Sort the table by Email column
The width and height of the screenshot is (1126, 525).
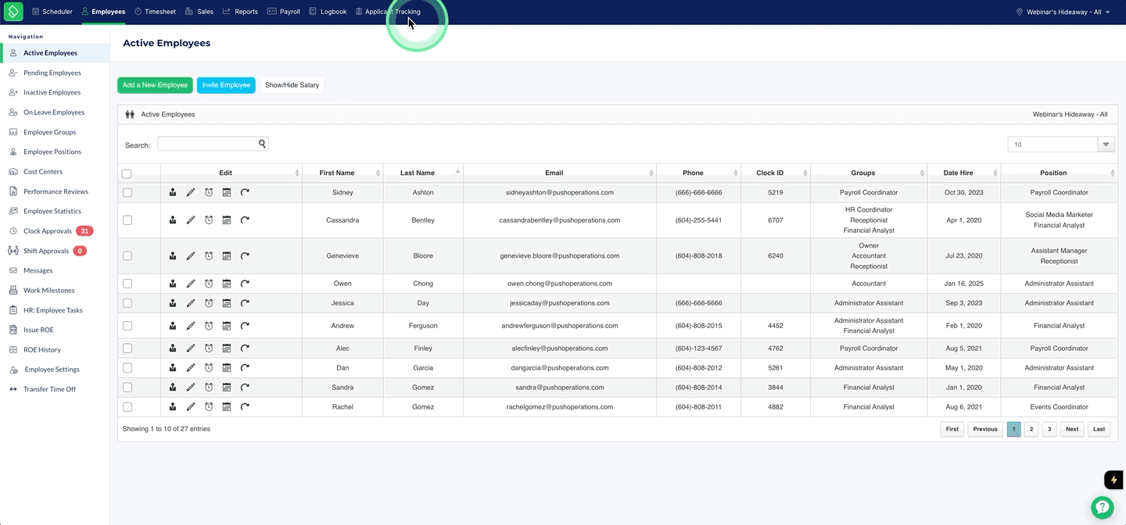(560, 173)
